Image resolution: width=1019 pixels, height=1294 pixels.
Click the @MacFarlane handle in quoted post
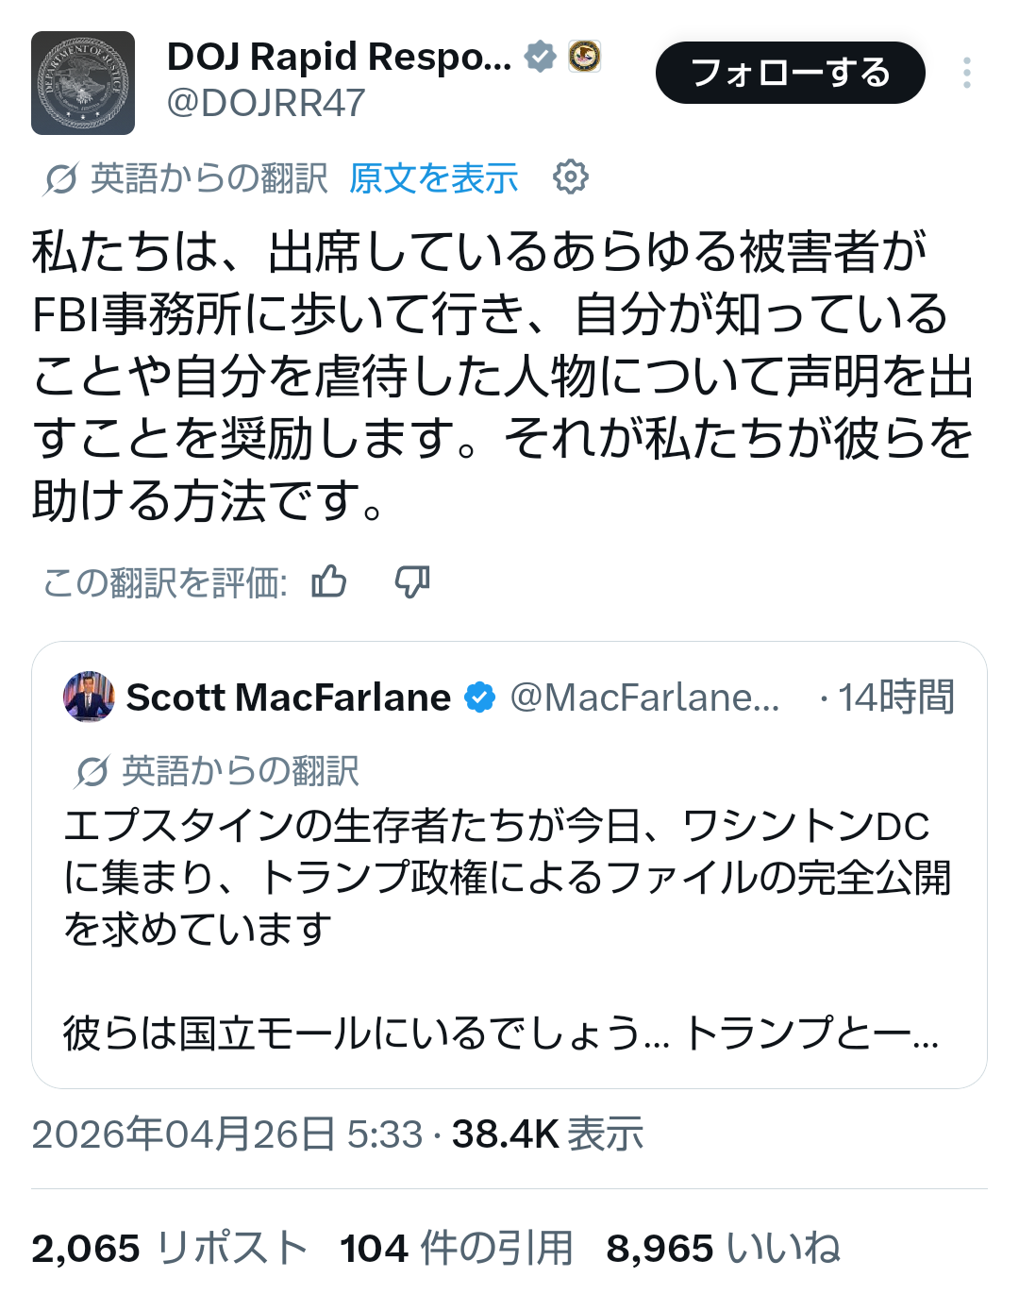[x=644, y=697]
